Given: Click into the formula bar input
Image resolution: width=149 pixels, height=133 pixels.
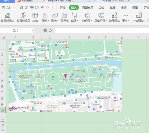Looking at the screenshot, I should click(x=102, y=31).
